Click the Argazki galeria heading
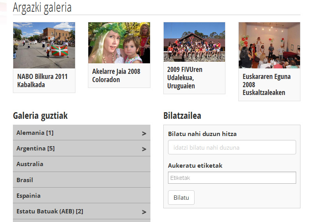 [42, 7]
